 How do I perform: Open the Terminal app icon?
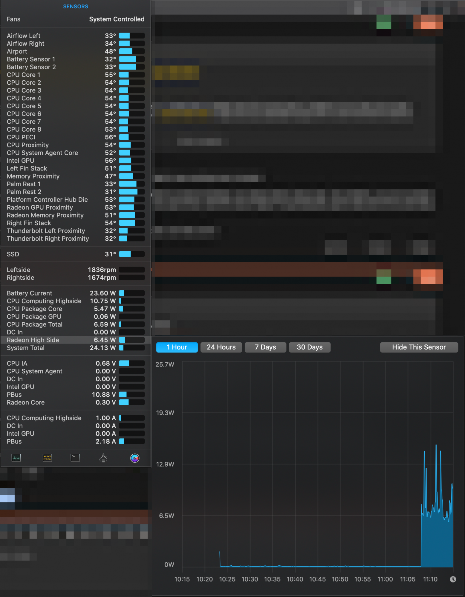click(x=75, y=458)
